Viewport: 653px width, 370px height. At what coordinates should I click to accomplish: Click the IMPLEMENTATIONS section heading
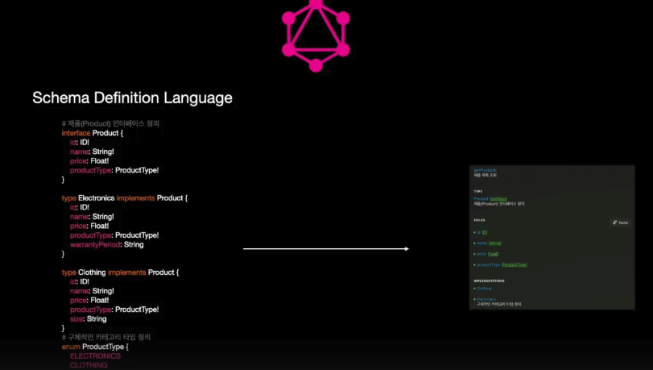tap(489, 281)
